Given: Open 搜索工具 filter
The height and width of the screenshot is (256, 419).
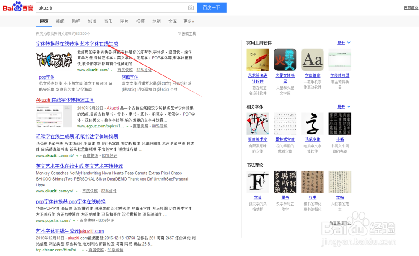Looking at the screenshot, I should 187,34.
